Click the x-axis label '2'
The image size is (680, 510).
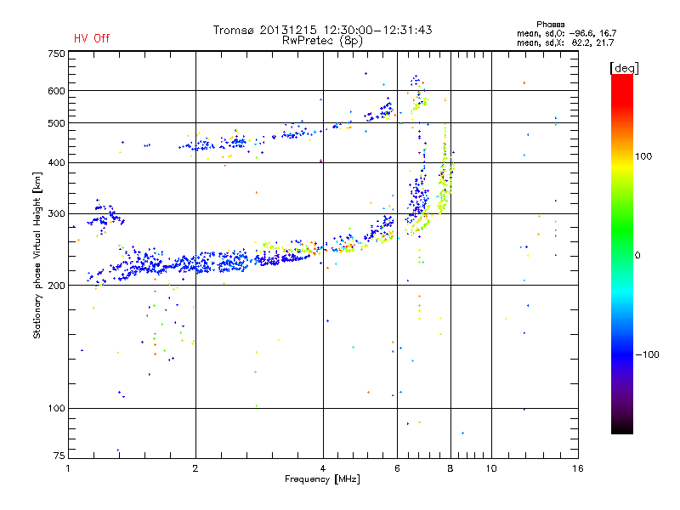pyautogui.click(x=195, y=468)
